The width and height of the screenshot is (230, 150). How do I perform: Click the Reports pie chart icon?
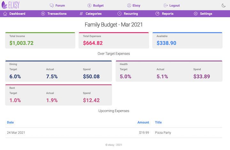[157, 14]
